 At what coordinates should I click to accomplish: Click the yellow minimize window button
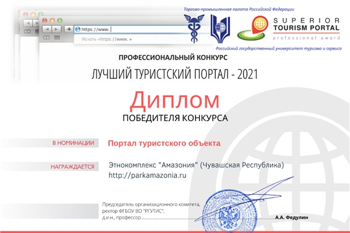click(52, 21)
